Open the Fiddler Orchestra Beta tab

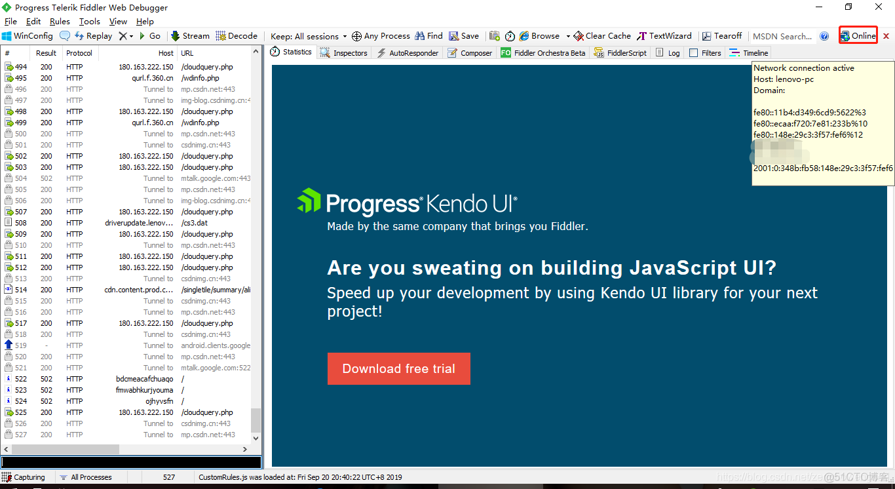543,53
